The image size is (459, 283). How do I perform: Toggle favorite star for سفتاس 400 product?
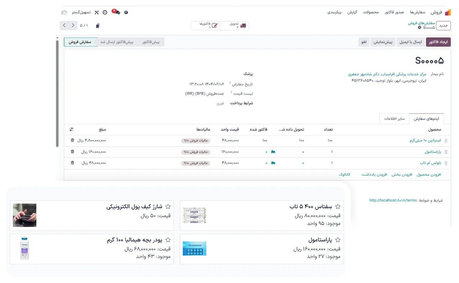tap(338, 207)
